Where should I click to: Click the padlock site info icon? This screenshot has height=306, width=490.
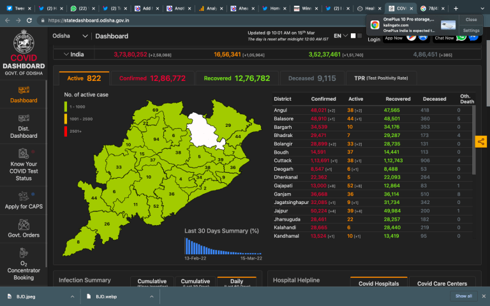pyautogui.click(x=43, y=20)
